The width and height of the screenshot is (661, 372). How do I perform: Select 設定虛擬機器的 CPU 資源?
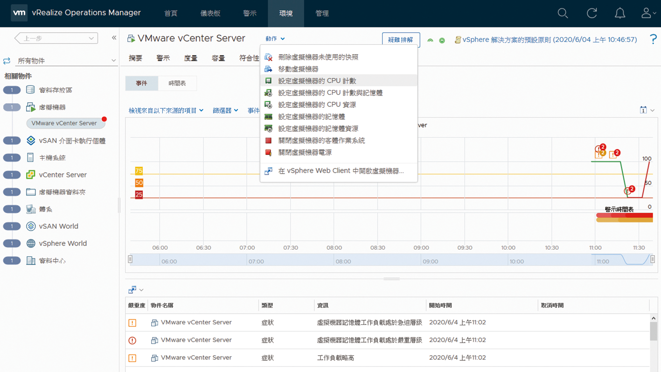[x=339, y=105]
